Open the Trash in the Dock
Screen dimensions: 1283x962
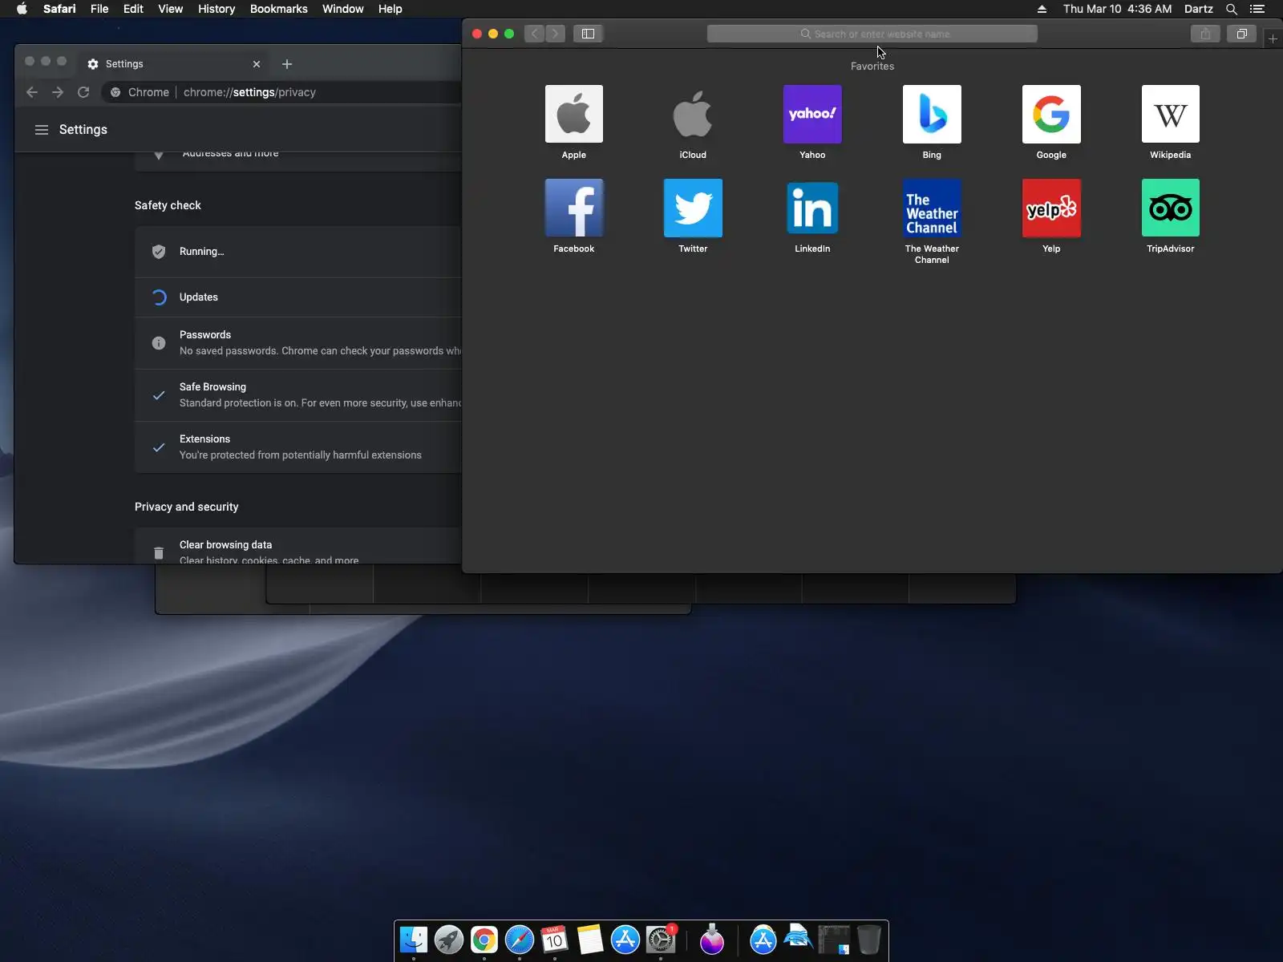click(x=869, y=940)
